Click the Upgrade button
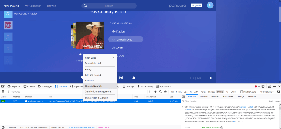281x129 pixels. pos(196,5)
